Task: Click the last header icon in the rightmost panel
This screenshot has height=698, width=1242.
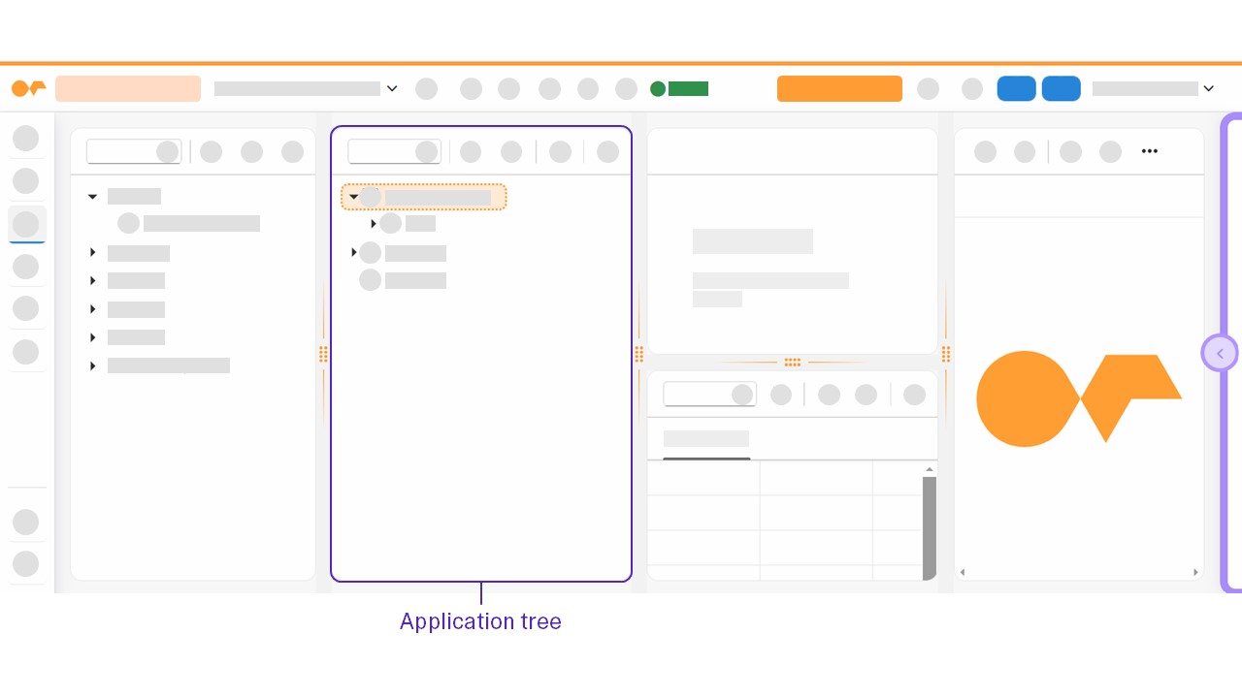Action: pos(1110,151)
